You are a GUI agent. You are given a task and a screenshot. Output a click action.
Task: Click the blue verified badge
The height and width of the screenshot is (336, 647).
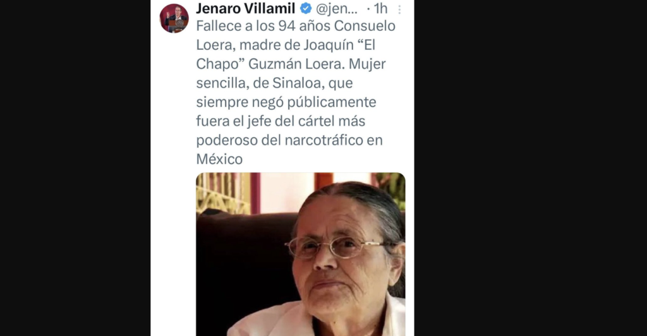pyautogui.click(x=306, y=8)
